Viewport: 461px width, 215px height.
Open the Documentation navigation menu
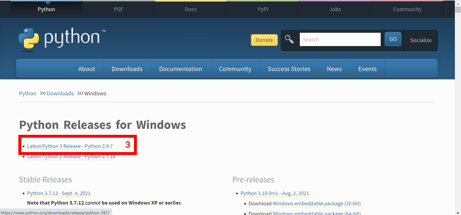click(x=181, y=69)
